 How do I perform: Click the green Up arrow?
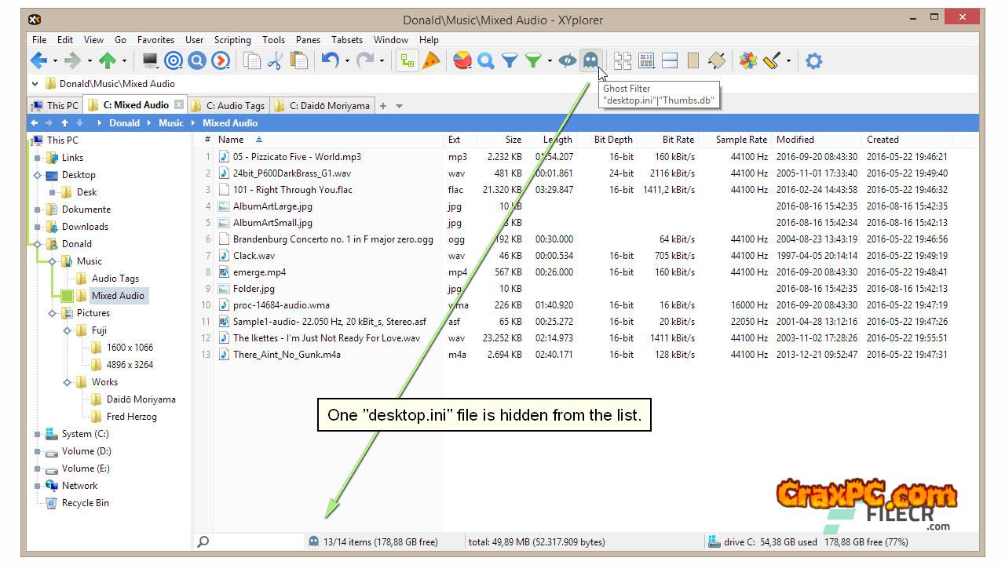click(108, 60)
